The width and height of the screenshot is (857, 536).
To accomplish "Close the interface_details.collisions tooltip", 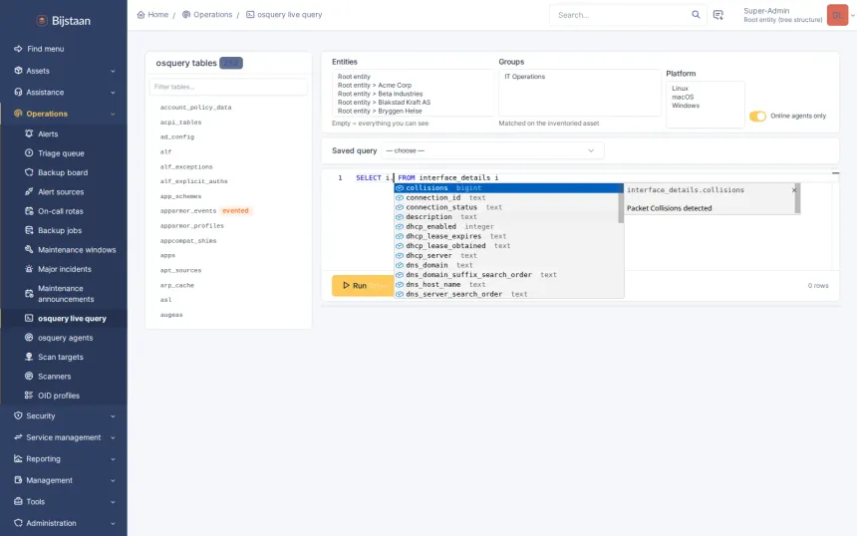I will click(794, 190).
